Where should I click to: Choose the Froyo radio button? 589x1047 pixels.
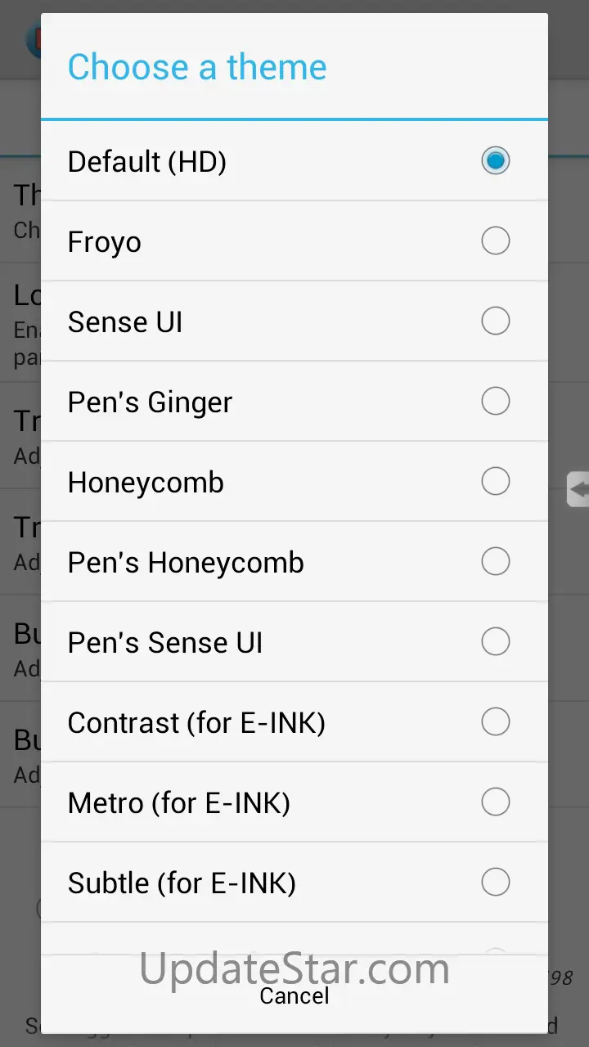(495, 240)
